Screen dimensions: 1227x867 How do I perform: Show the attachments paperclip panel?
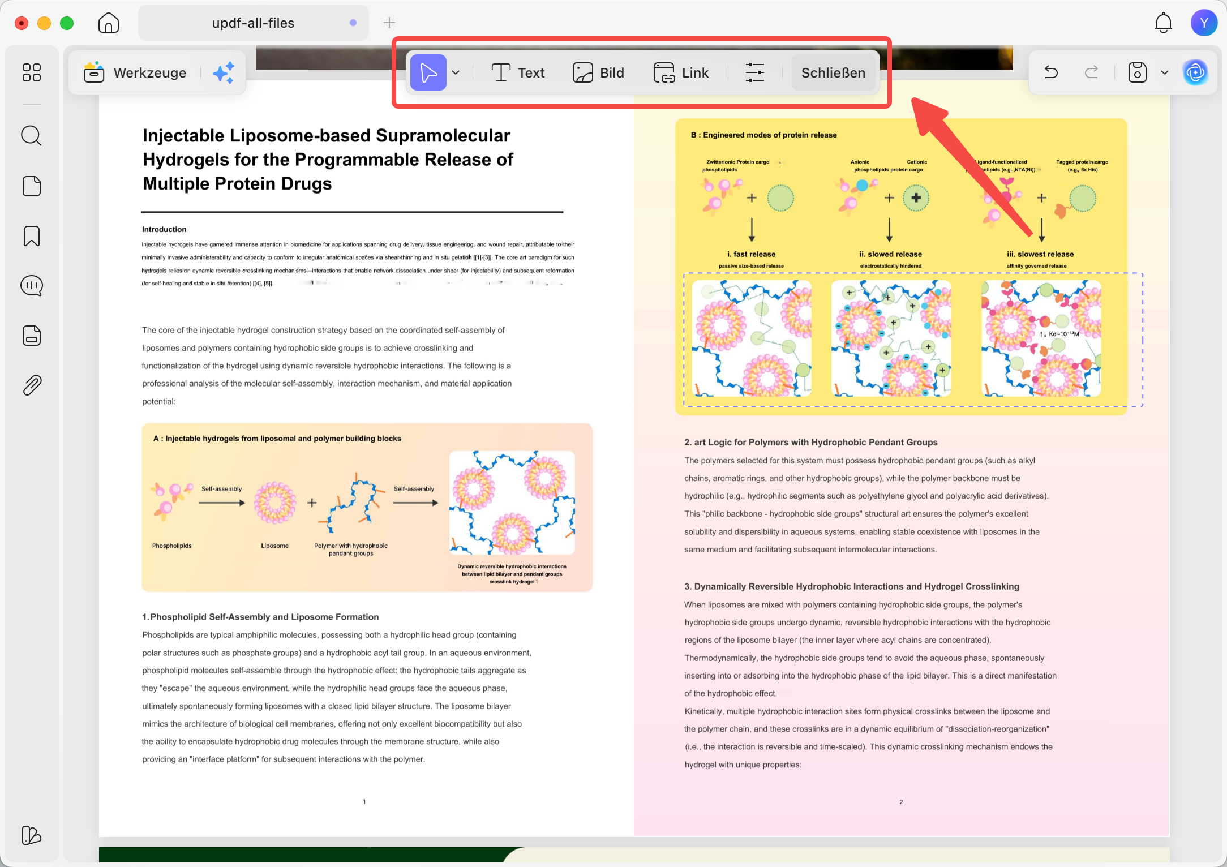point(32,385)
